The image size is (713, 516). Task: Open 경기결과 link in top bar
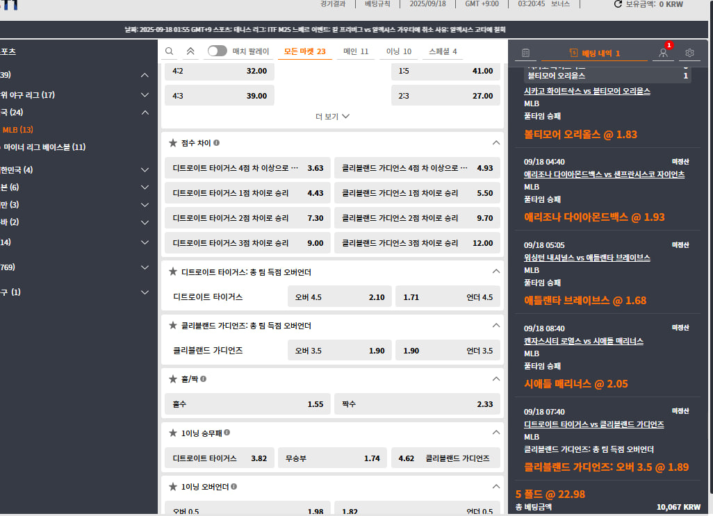click(333, 3)
